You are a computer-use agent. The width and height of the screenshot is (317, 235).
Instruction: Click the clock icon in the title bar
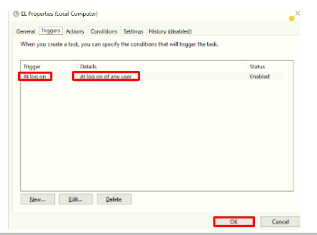(17, 14)
